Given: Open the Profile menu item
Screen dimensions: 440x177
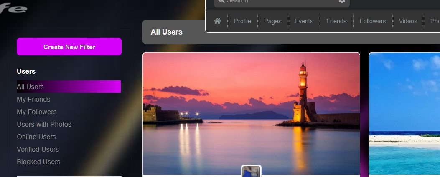Looking at the screenshot, I should [x=242, y=21].
